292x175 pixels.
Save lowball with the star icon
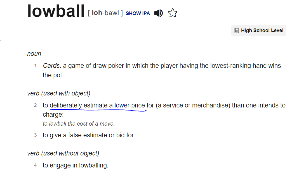click(173, 13)
